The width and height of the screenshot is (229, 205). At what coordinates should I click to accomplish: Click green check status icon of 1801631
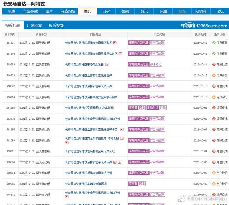tap(214, 43)
